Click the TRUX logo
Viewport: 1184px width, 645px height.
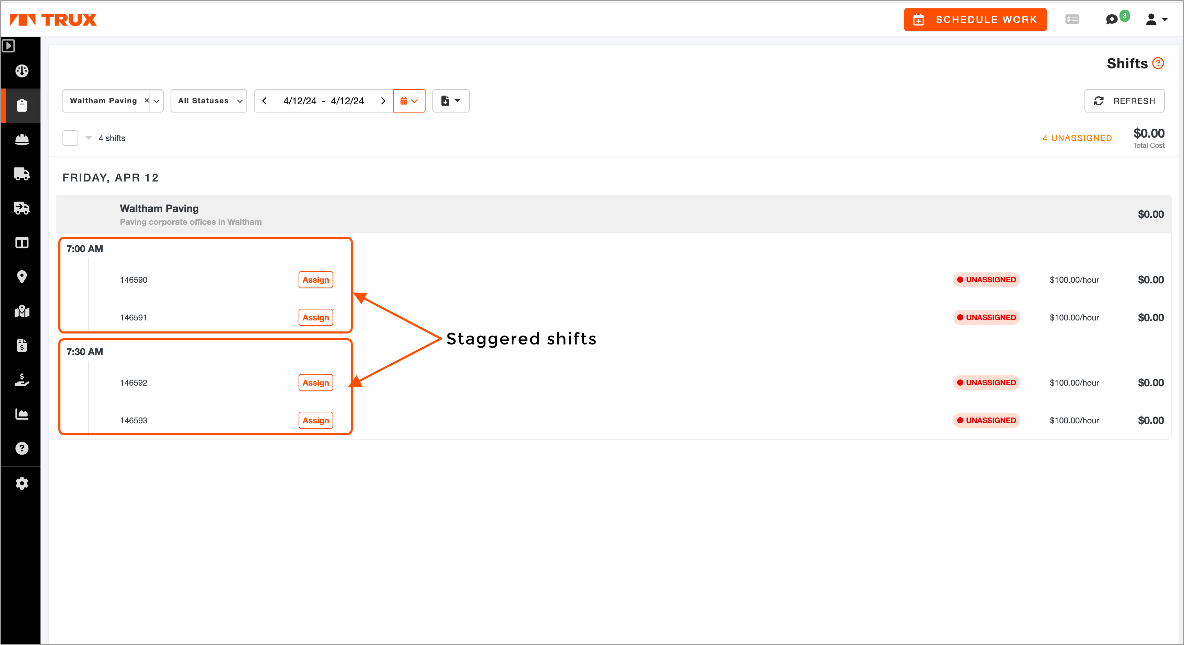pos(53,20)
